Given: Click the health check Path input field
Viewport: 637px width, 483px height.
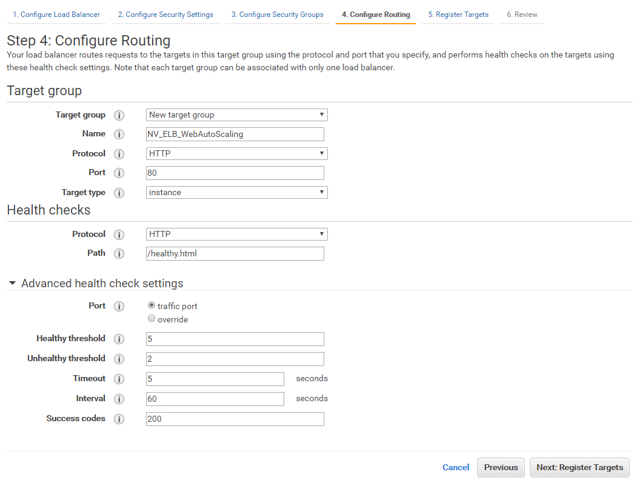Looking at the screenshot, I should click(x=235, y=253).
